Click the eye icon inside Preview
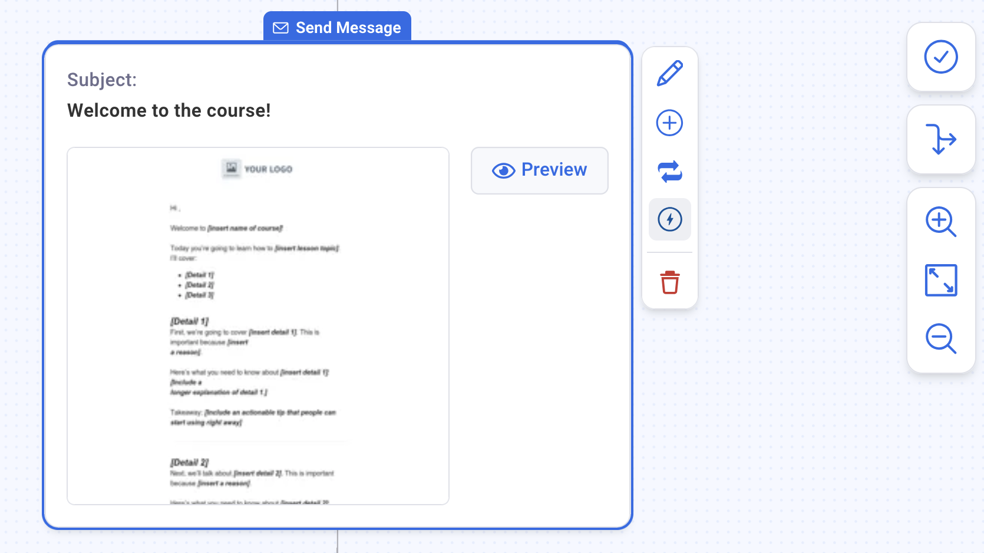Screen dimensions: 984x553 coord(503,170)
